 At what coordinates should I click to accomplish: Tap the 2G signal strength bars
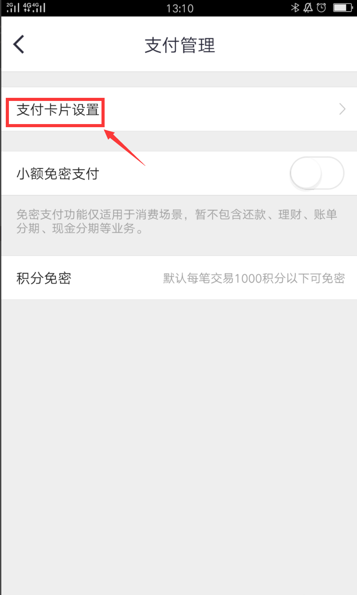coord(13,8)
